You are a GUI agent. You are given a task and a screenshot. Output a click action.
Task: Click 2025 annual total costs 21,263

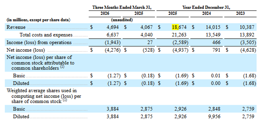click(179, 35)
